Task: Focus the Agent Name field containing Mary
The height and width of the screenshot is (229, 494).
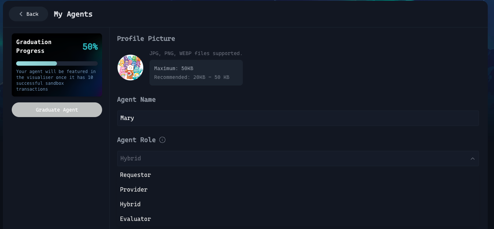Action: coord(298,118)
